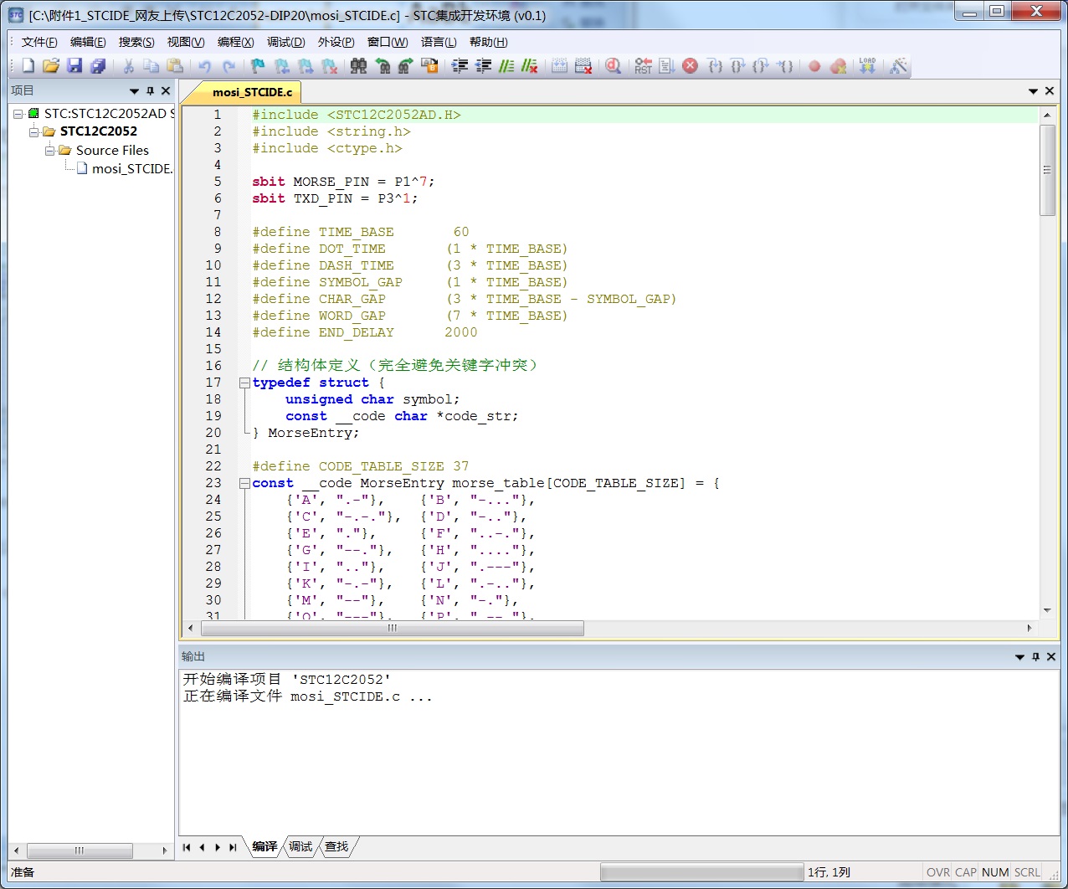Close the 项目 project panel
The width and height of the screenshot is (1068, 889).
tap(166, 90)
